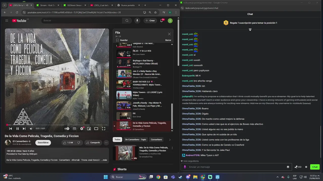Open Kick channel points icon
Screen dimensions: 323x181
click(298, 167)
